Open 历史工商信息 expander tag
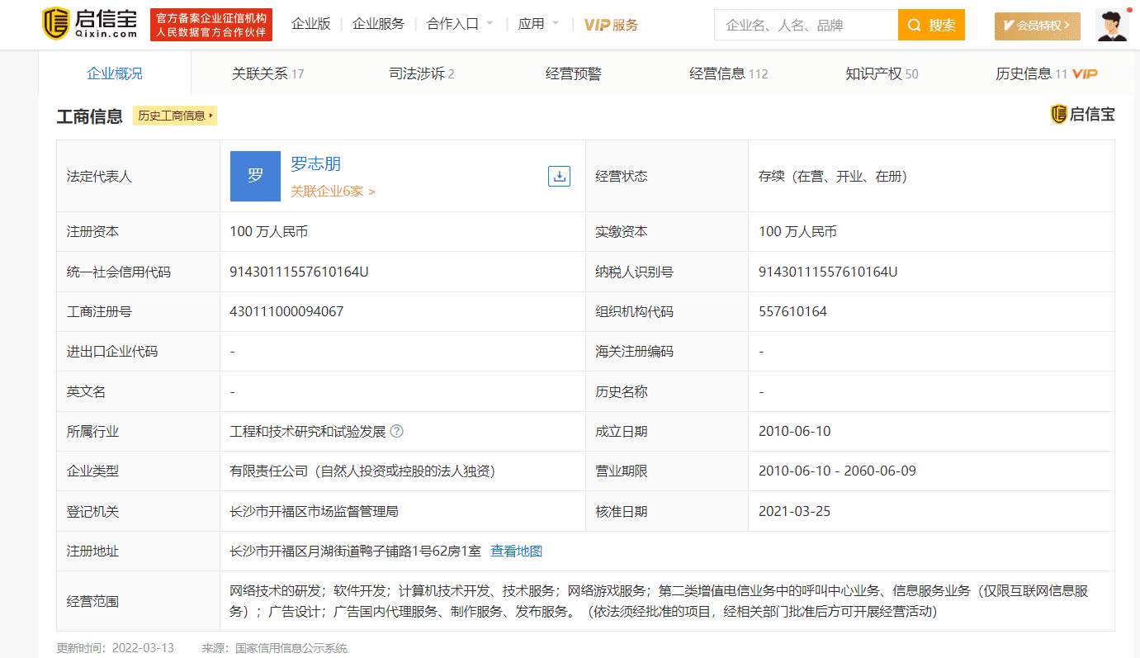1140x658 pixels. pyautogui.click(x=175, y=116)
